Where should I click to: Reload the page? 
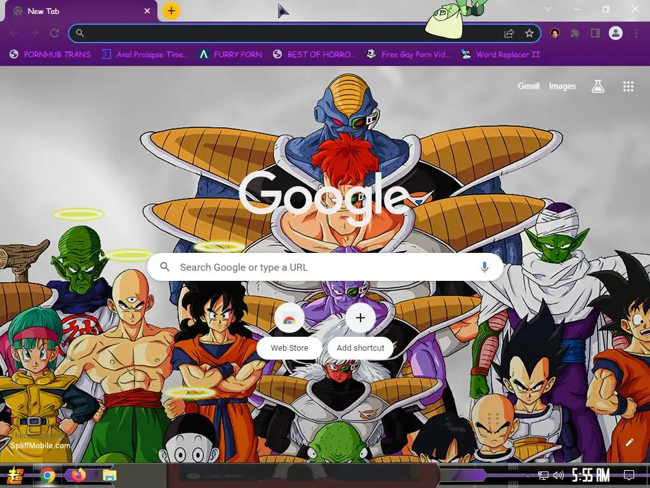55,33
